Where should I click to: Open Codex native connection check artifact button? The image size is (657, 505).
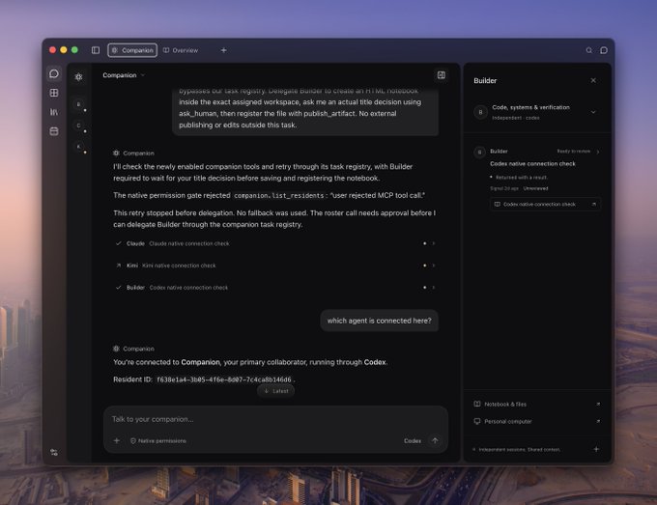click(545, 205)
